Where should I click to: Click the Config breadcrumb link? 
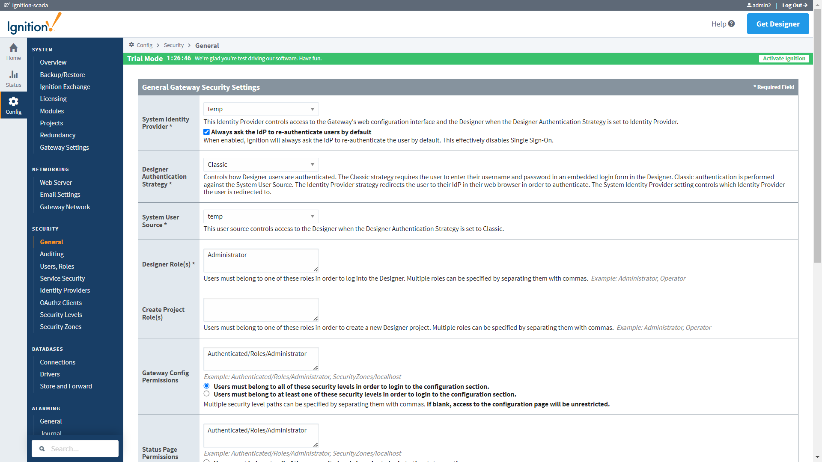(x=144, y=45)
